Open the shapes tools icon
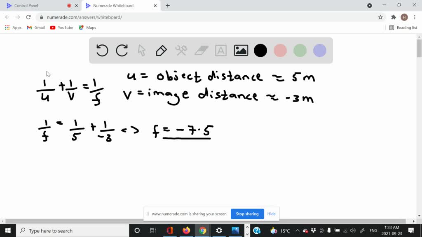 181,50
